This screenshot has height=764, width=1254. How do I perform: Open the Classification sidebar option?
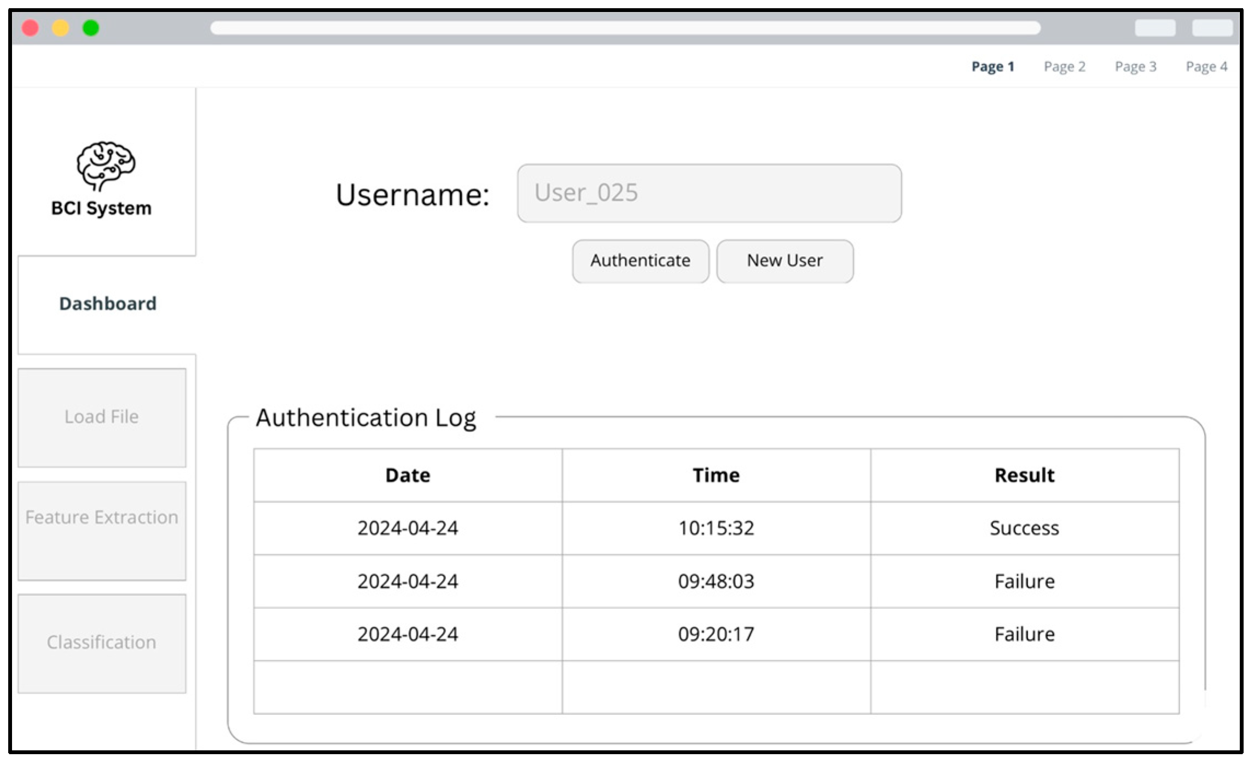102,643
